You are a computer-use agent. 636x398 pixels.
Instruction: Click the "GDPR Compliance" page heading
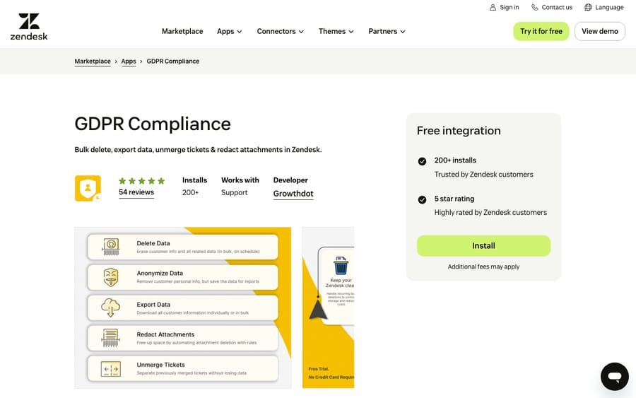coord(153,124)
